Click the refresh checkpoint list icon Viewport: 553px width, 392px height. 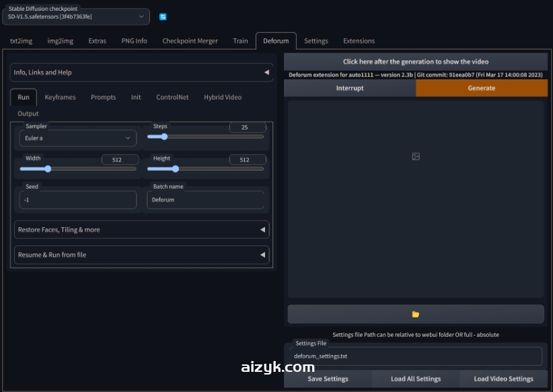click(163, 17)
